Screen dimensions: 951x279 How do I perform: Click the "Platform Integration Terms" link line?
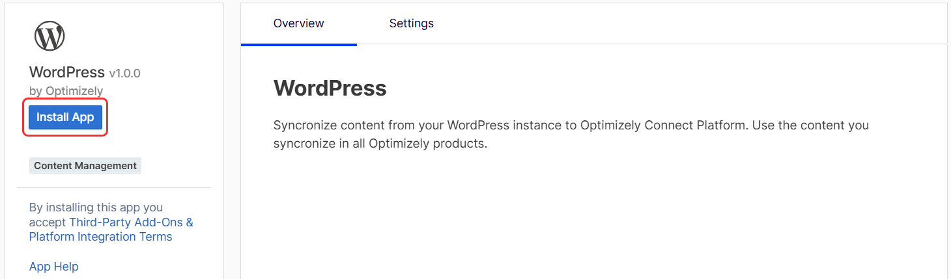[101, 237]
